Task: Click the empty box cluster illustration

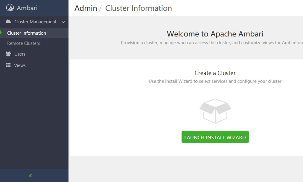Action: point(215,111)
